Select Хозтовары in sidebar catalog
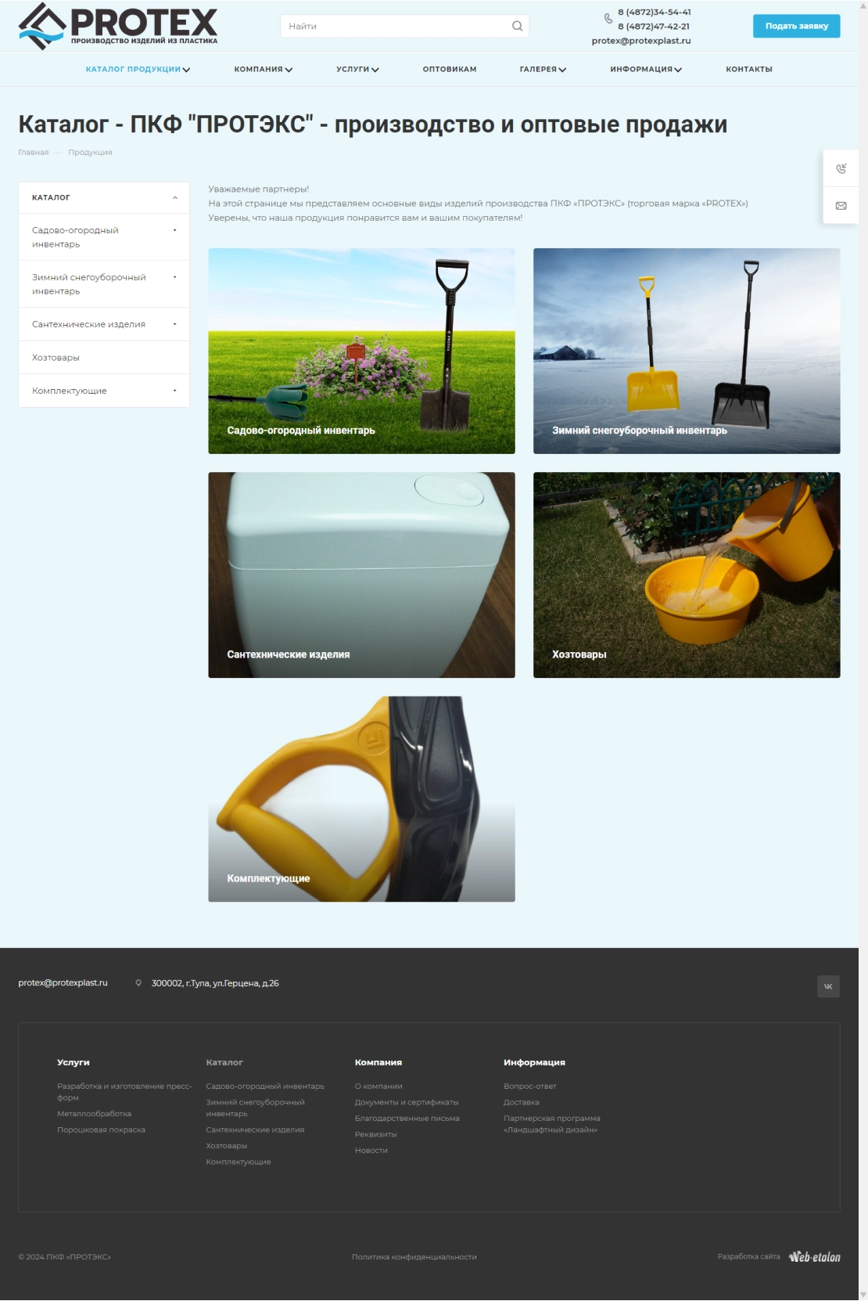 (104, 358)
